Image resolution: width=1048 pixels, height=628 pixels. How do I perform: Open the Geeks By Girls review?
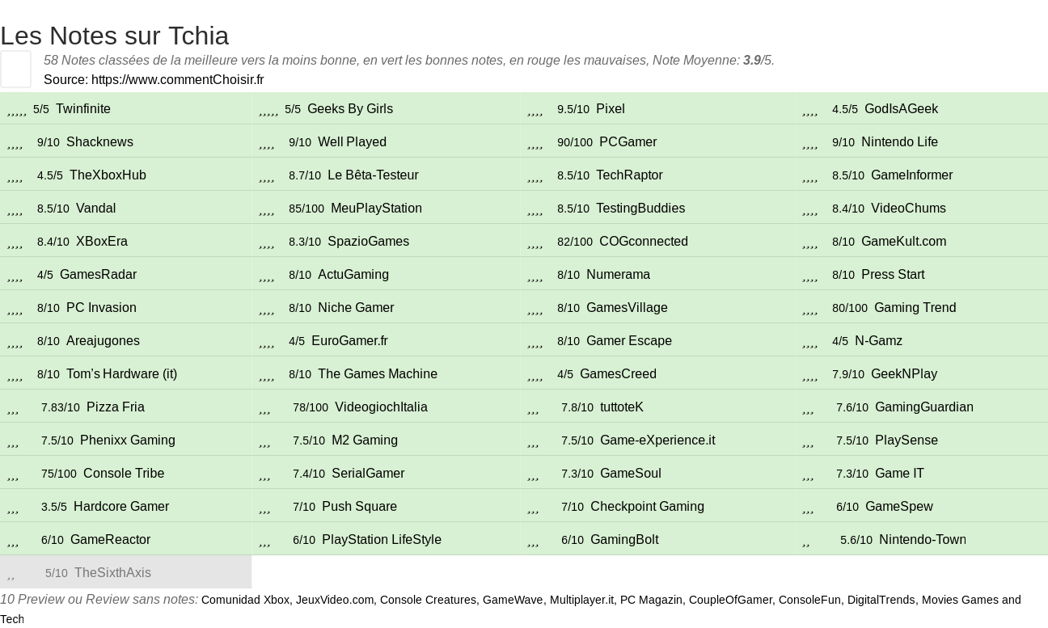350,108
